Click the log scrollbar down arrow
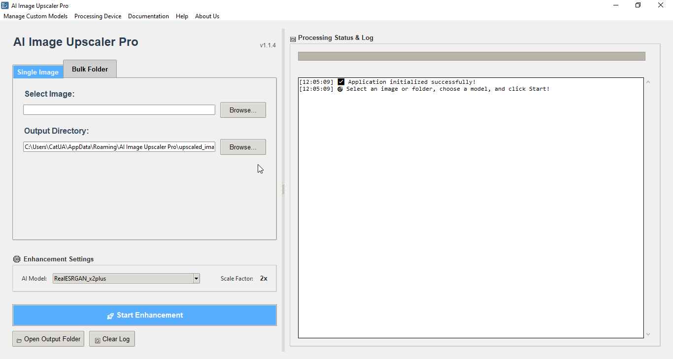This screenshot has width=673, height=359. (648, 334)
